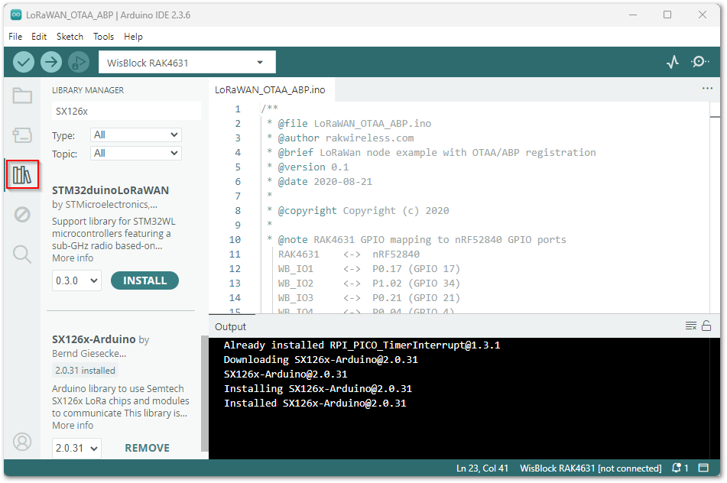This screenshot has height=483, width=727.
Task: Install the STM32duinoLoRaWAN library
Action: coord(144,280)
